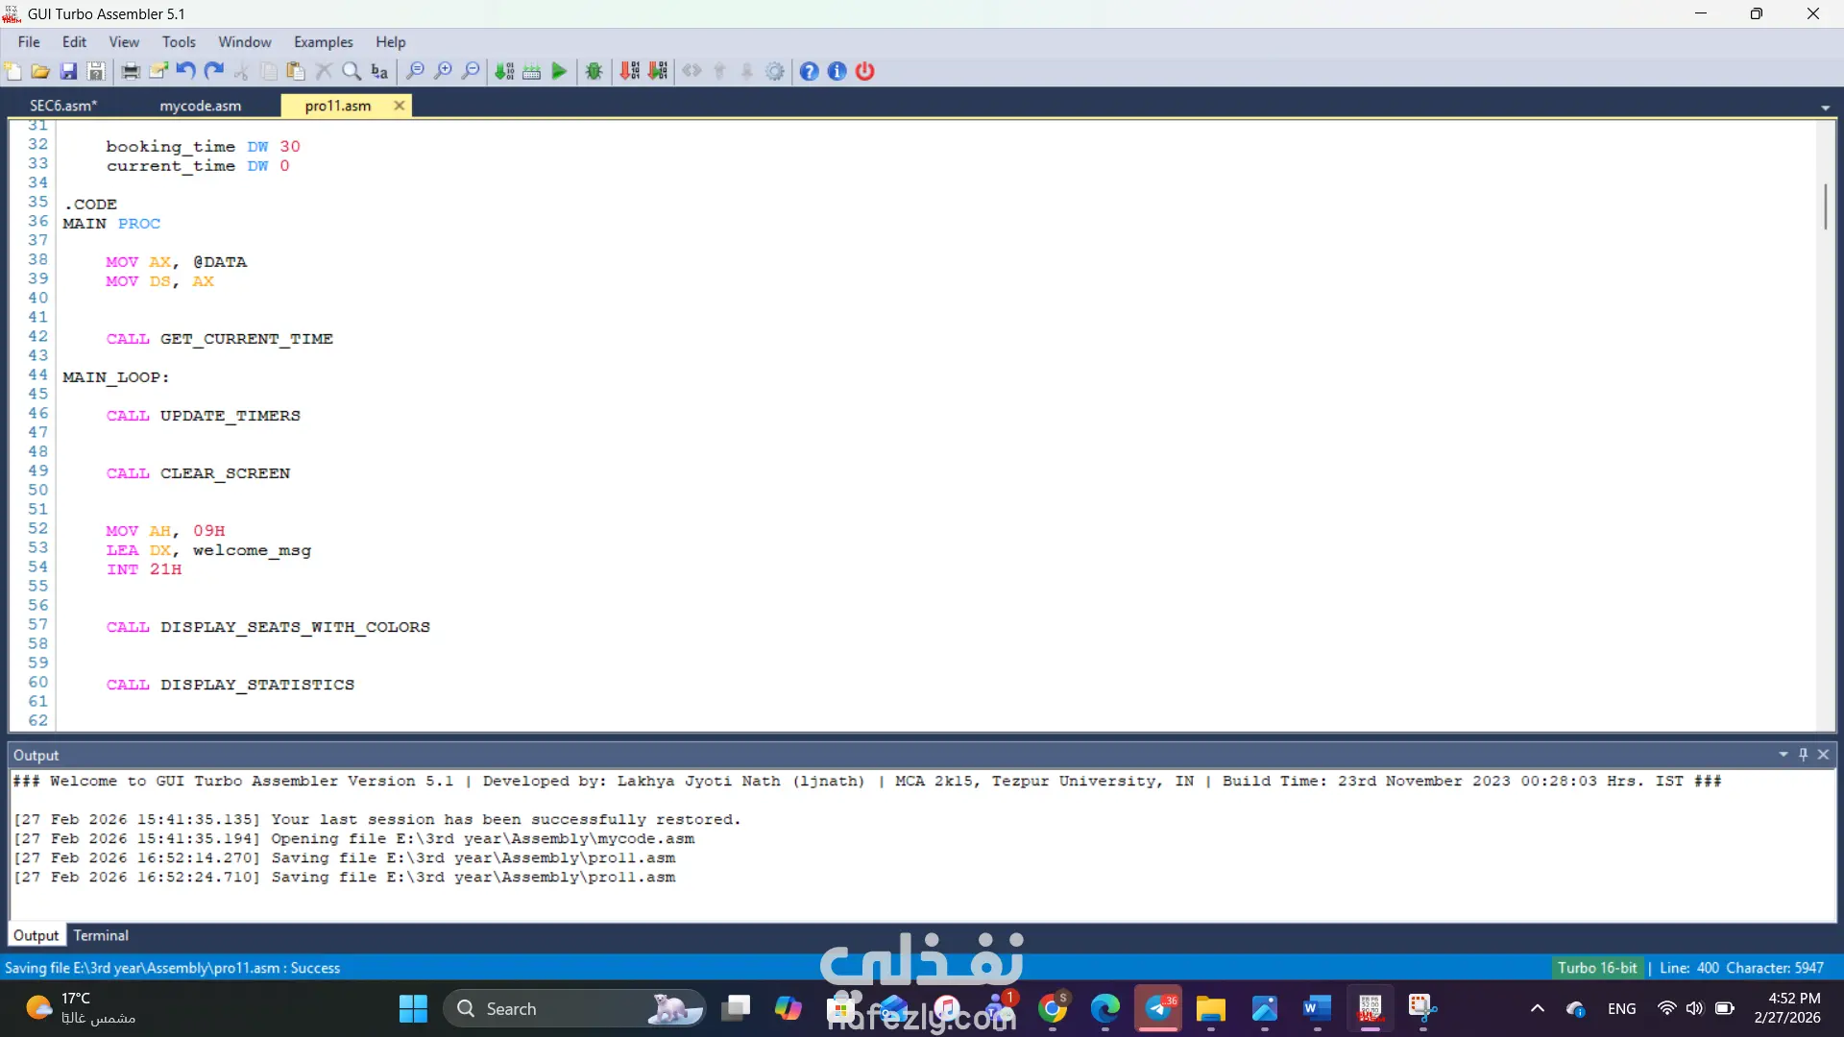Expand the editor tab list dropdown arrow
The image size is (1844, 1037).
[1826, 108]
